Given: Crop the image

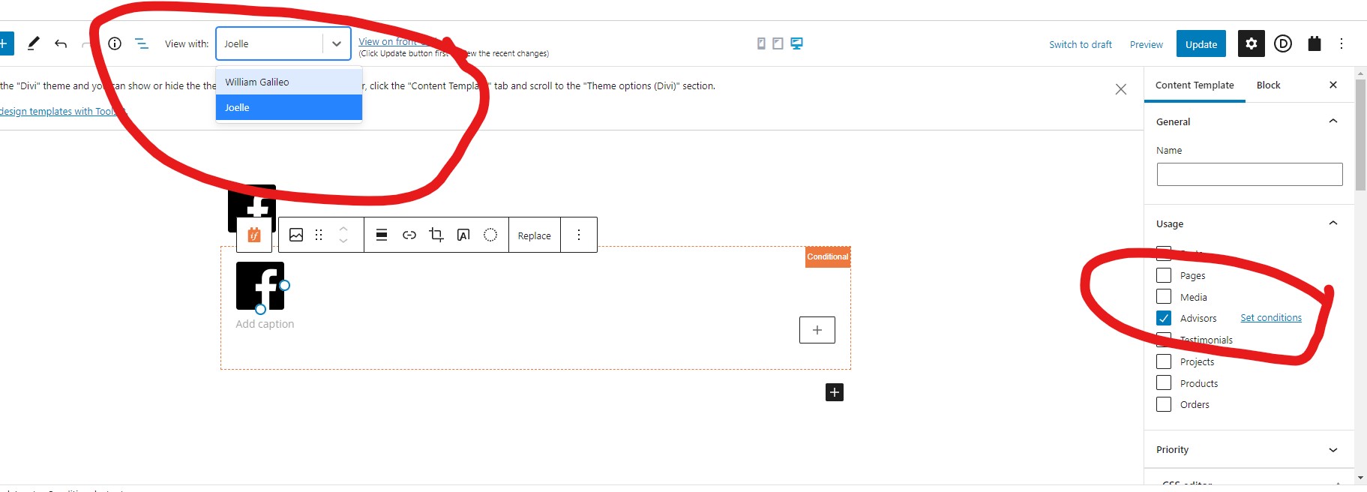Looking at the screenshot, I should tap(436, 235).
